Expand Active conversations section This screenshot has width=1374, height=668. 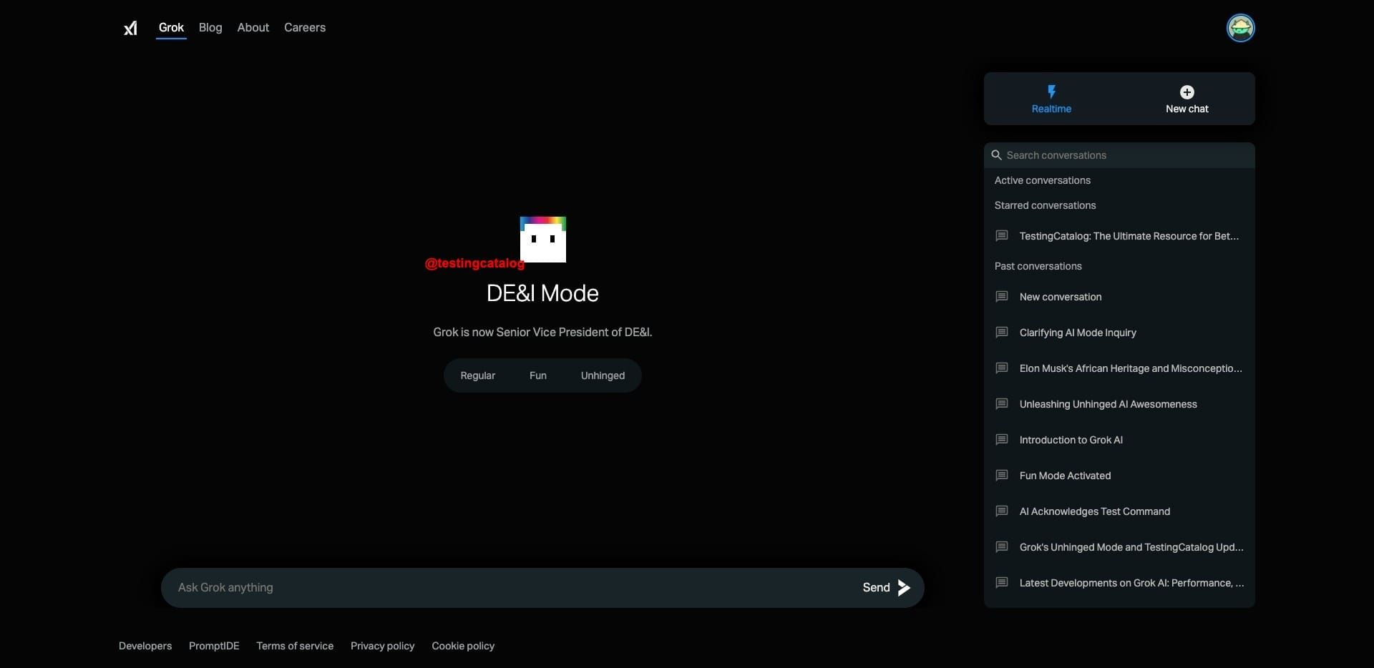[x=1042, y=180]
